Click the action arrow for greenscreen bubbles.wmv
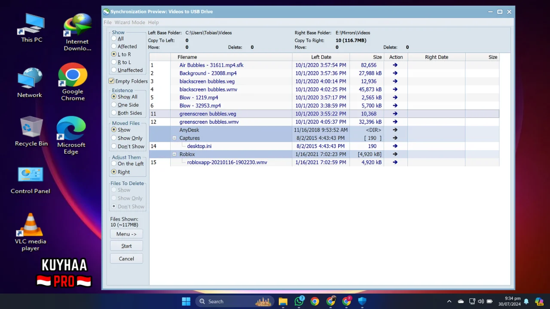 click(x=395, y=122)
